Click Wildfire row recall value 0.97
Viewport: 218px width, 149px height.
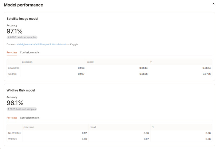146,139
